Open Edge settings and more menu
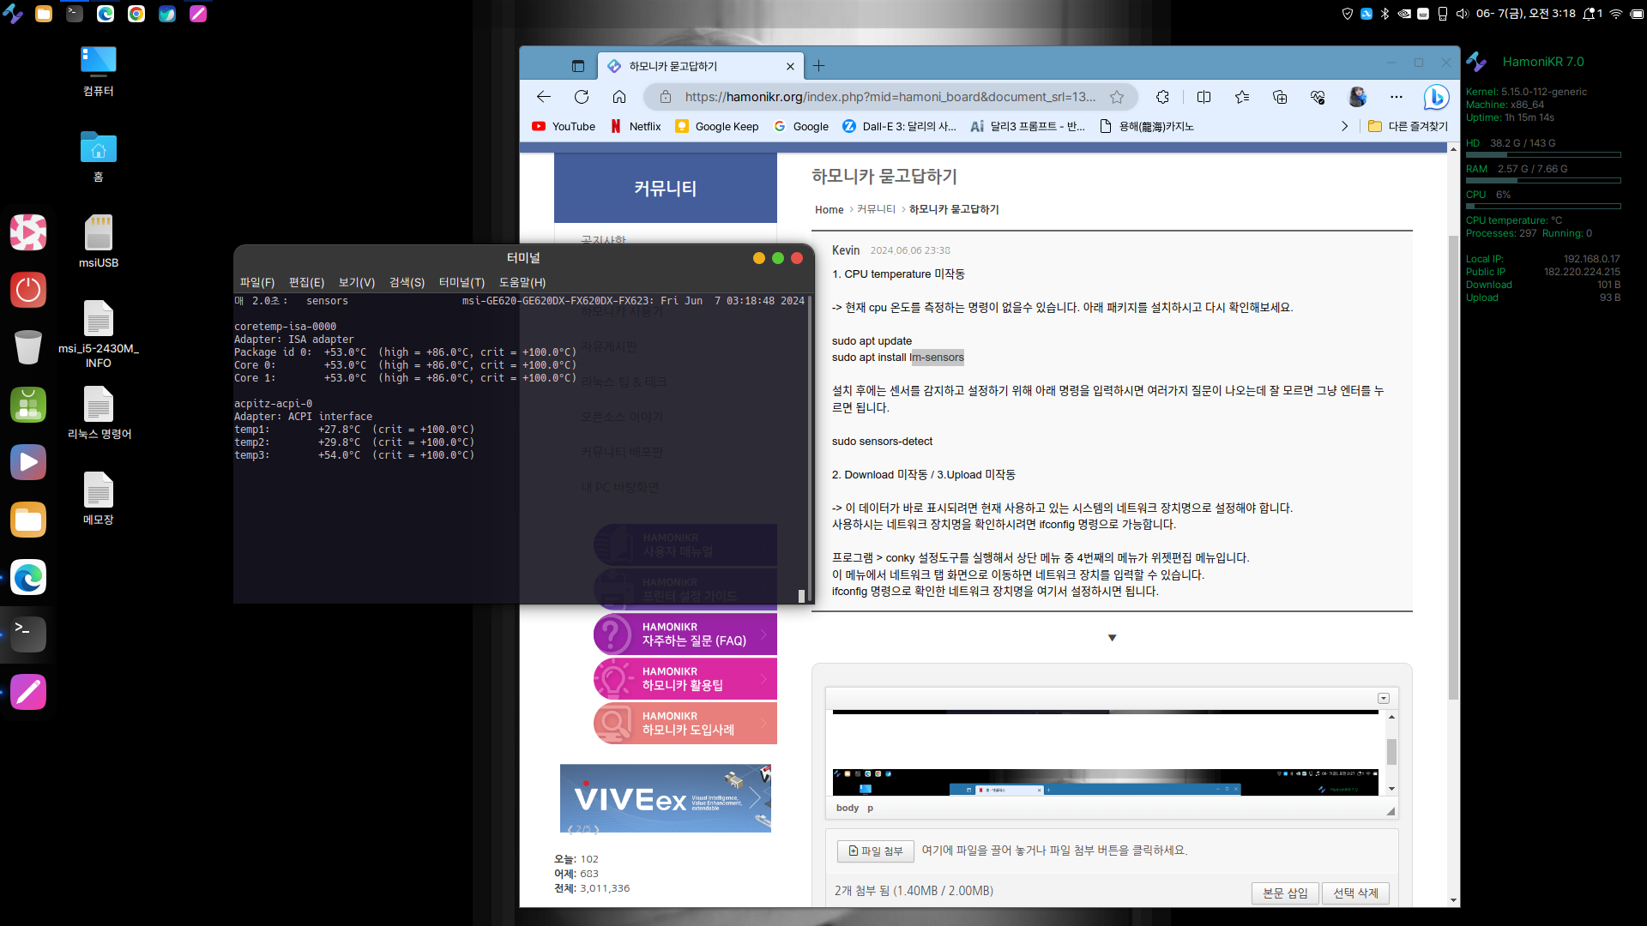This screenshot has height=926, width=1647. (x=1397, y=97)
